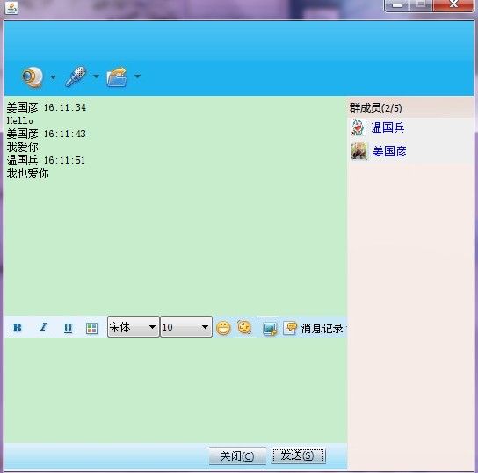
Task: Open dropdown arrow next to file transfer icon
Action: 137,76
